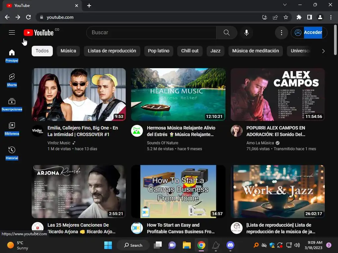Select the Chill out chip
Screen dimensions: 338x253
[190, 51]
